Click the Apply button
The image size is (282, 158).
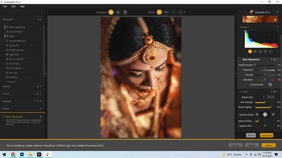(x=268, y=145)
